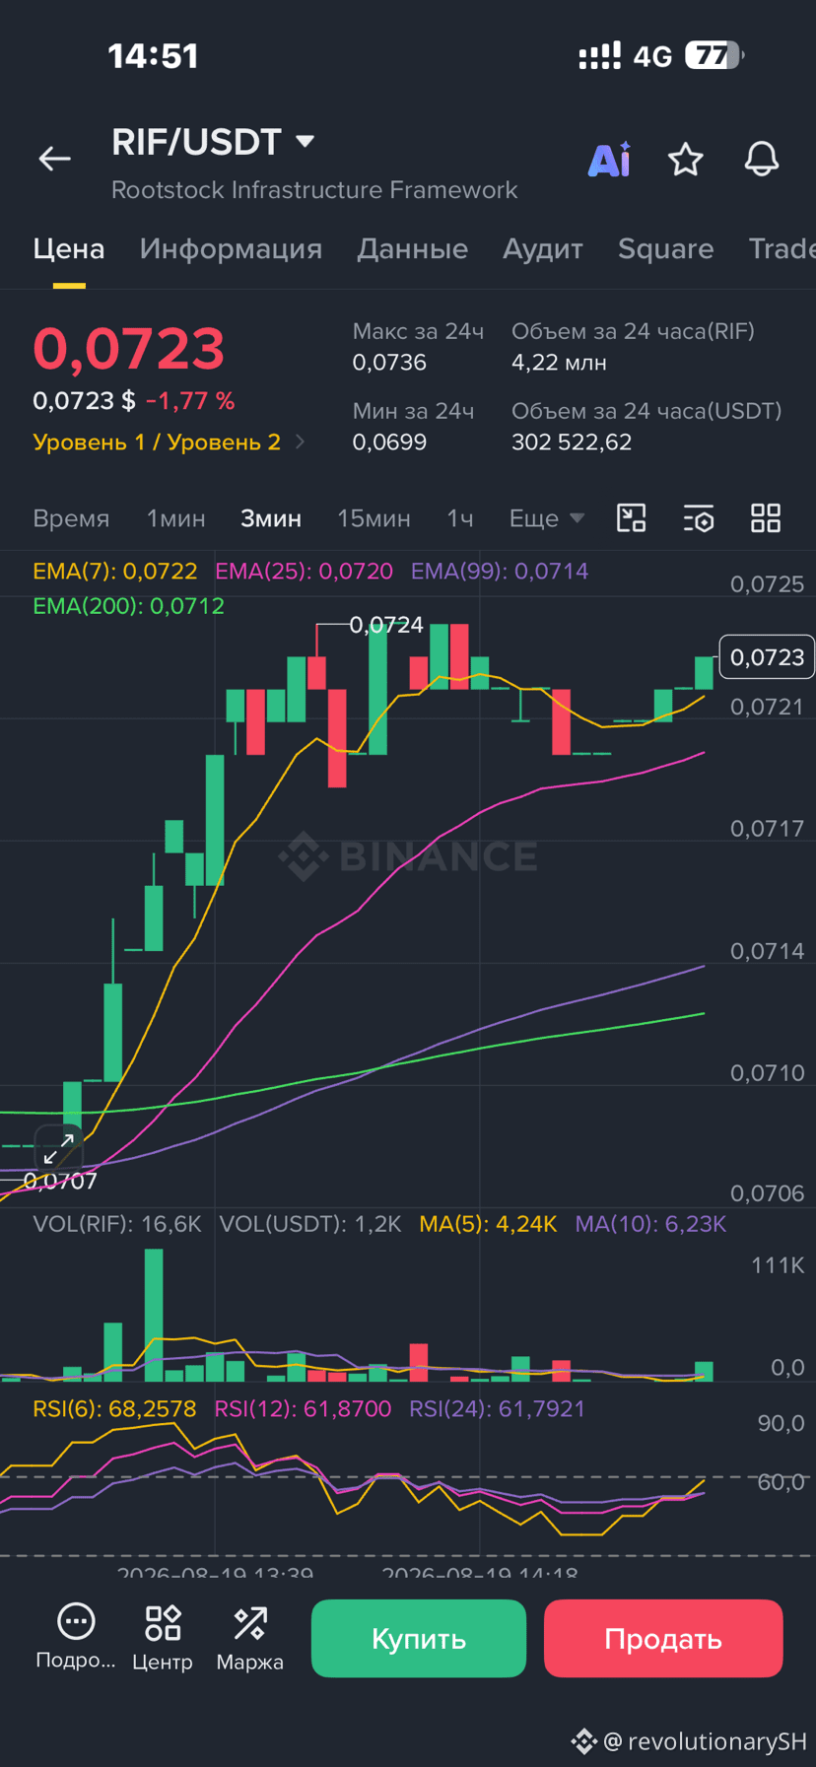Open the Центр hub icon

click(163, 1638)
